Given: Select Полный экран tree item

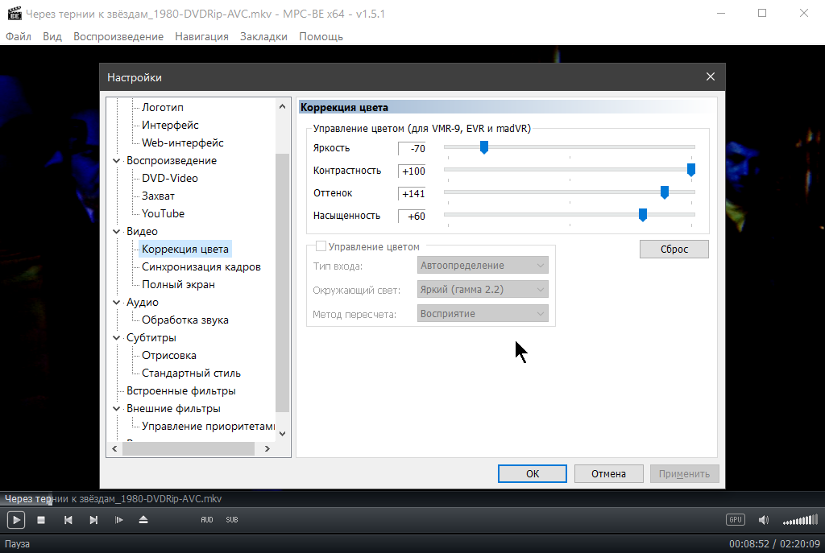Looking at the screenshot, I should click(x=178, y=284).
